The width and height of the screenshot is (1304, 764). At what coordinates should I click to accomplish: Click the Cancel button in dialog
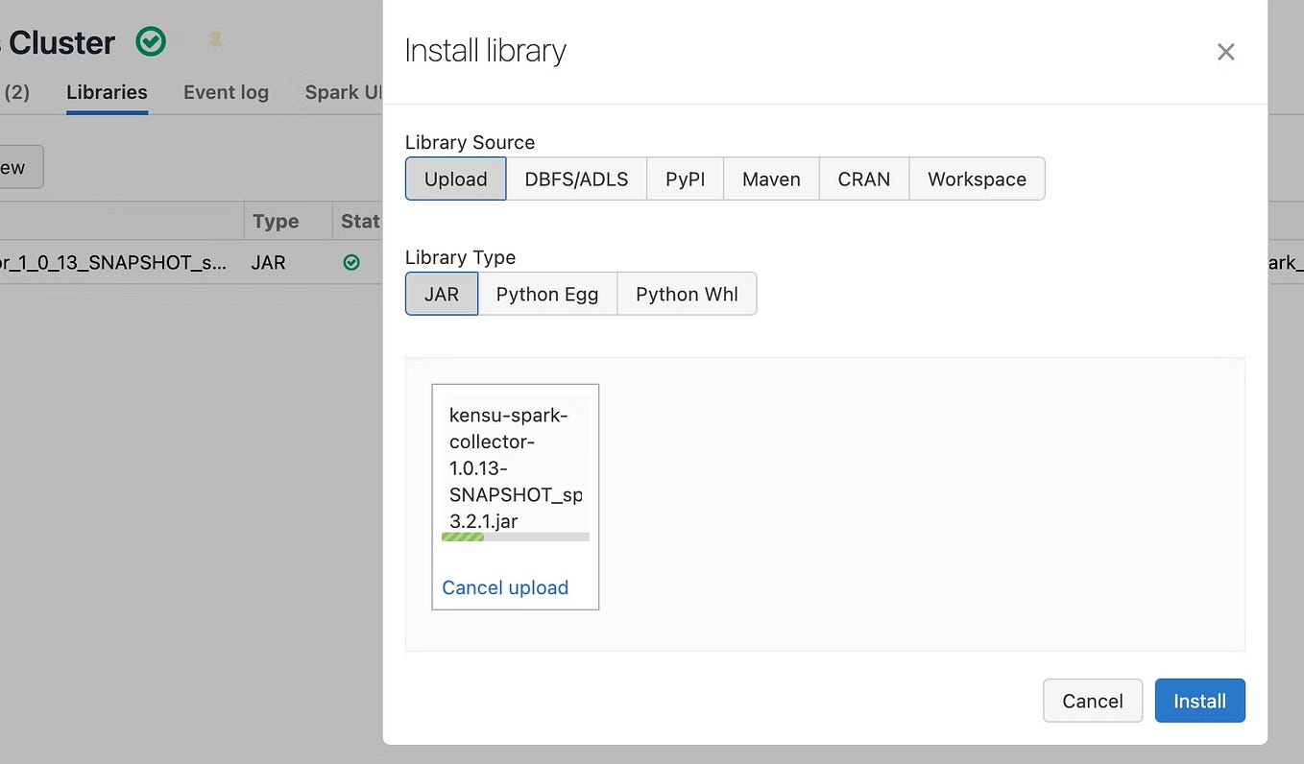click(x=1093, y=701)
